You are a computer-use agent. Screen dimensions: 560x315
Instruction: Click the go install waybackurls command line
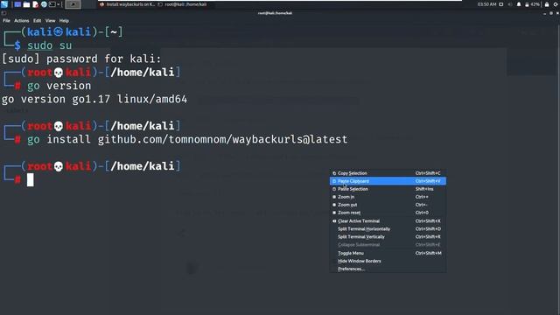coord(187,139)
